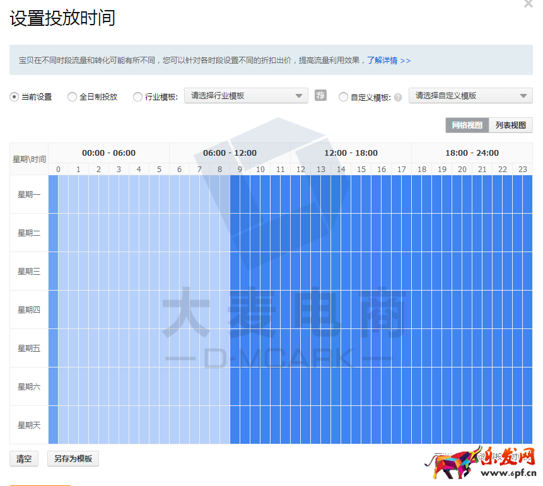
Task: Select the 全日制投放 radio option
Action: click(72, 97)
